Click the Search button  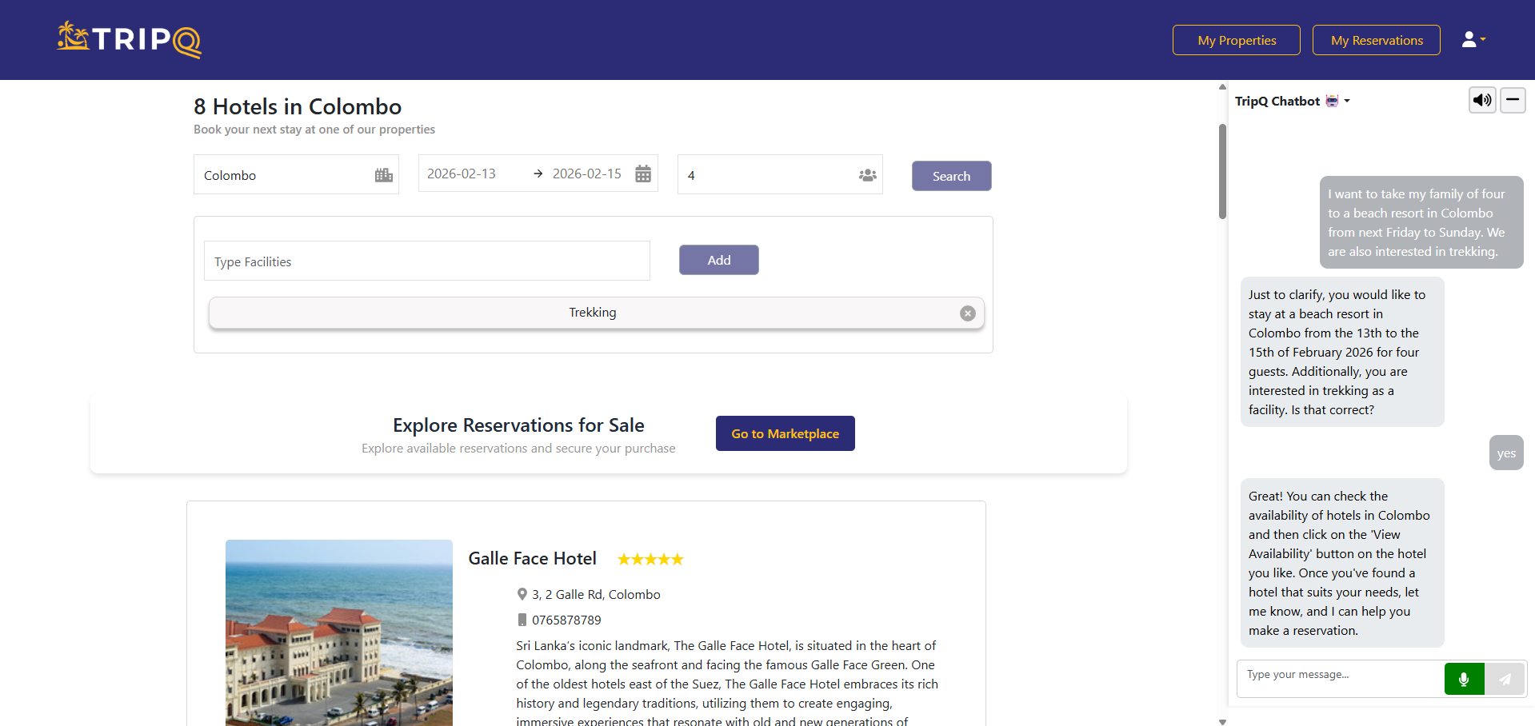point(951,175)
